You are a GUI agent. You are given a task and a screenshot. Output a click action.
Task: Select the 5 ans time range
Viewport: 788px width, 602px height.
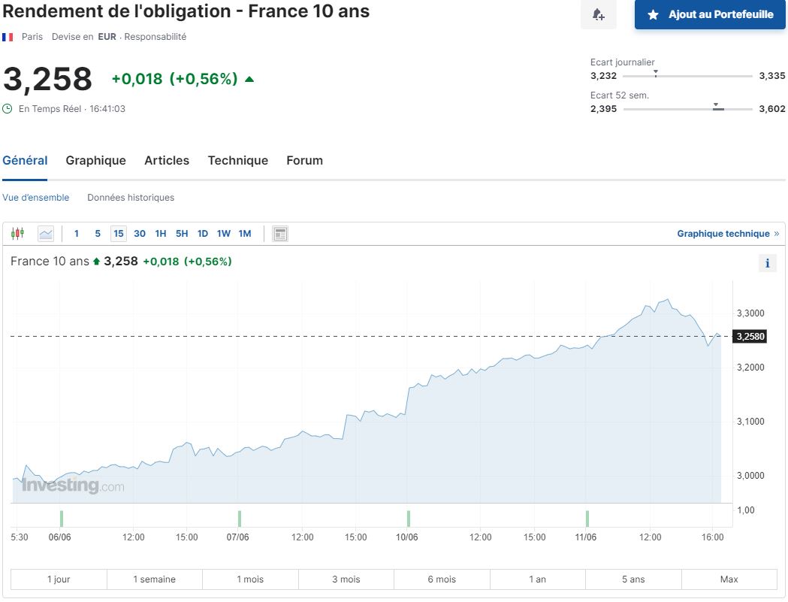point(633,579)
